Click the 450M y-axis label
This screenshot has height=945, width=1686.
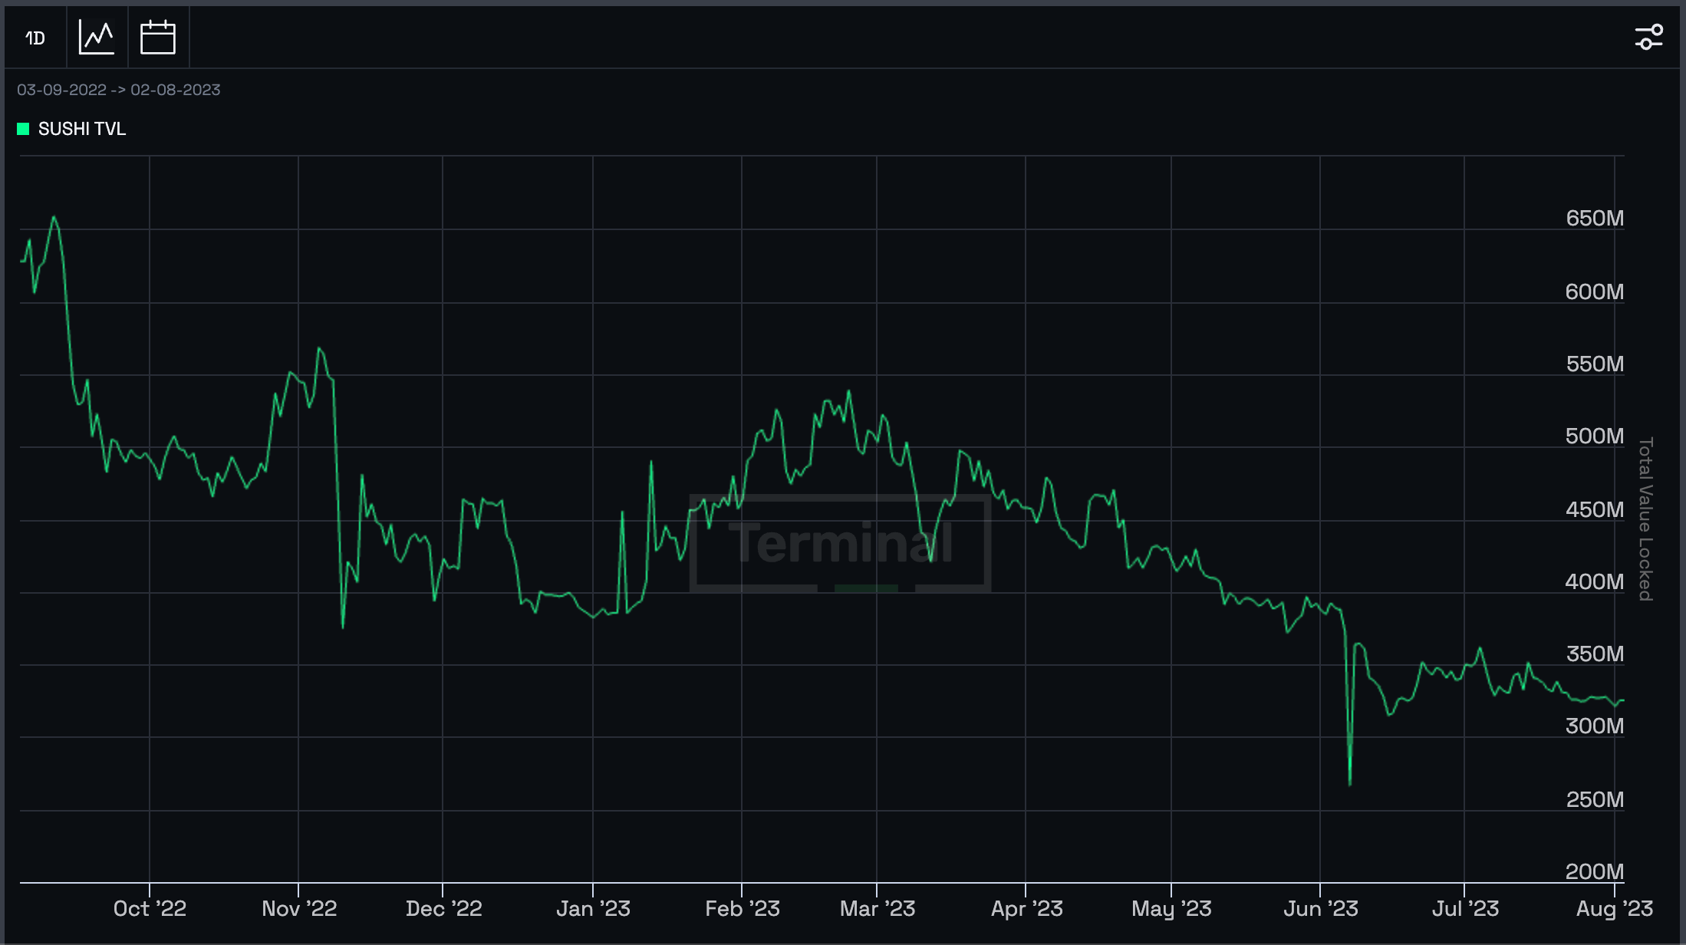pos(1595,510)
